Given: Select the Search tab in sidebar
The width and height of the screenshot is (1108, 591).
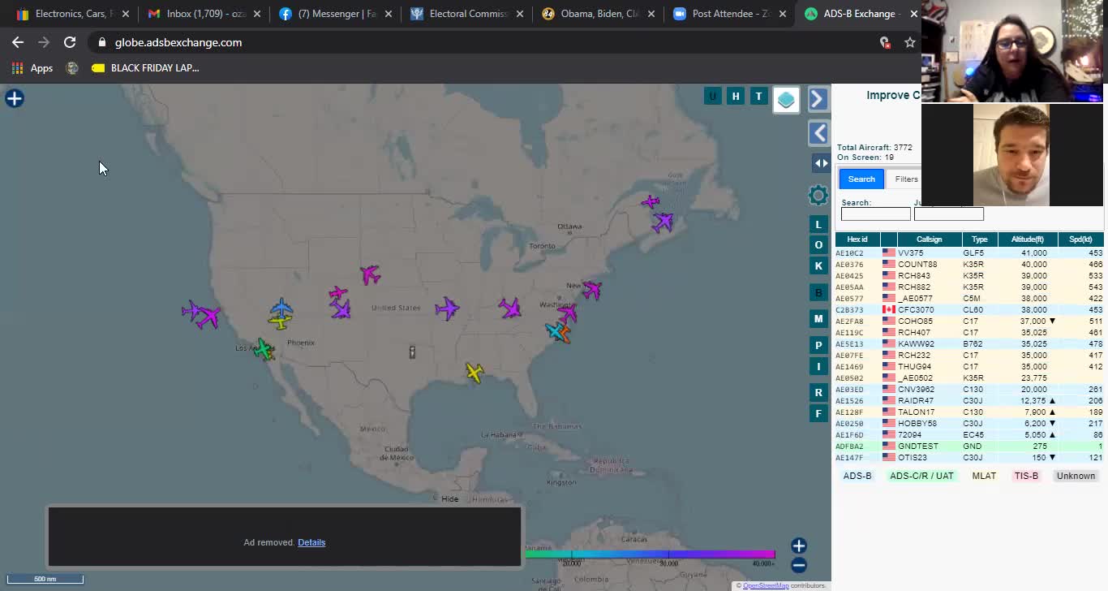Looking at the screenshot, I should (x=861, y=179).
